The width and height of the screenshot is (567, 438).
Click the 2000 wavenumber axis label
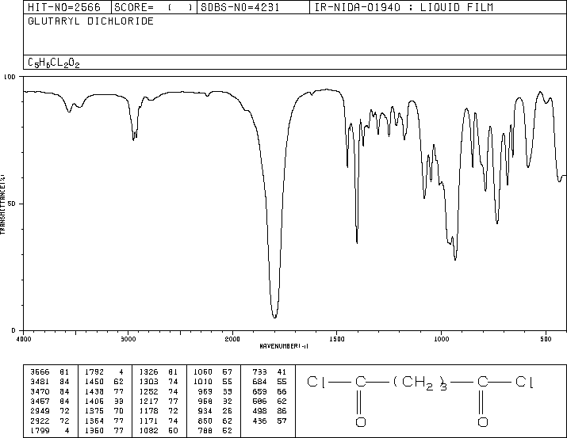[x=232, y=339]
